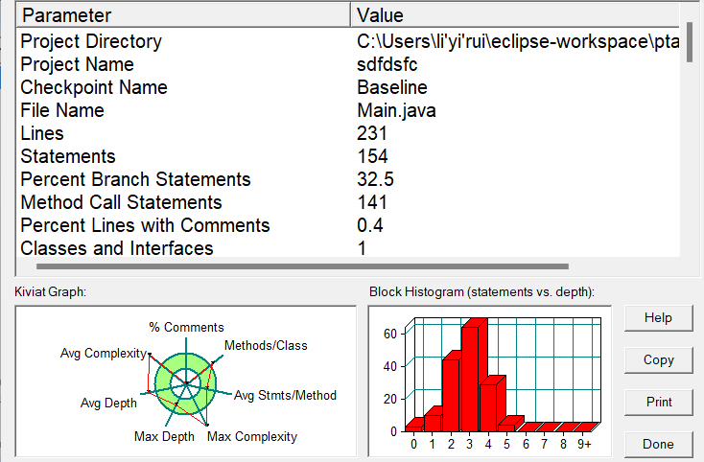Click the '% Comments' axis label
The width and height of the screenshot is (704, 462).
186,328
